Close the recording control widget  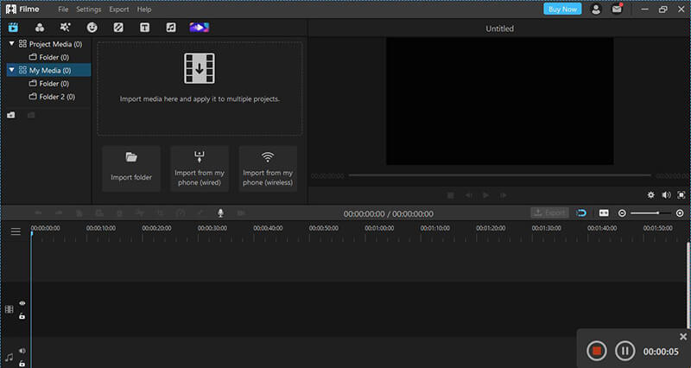(x=683, y=337)
